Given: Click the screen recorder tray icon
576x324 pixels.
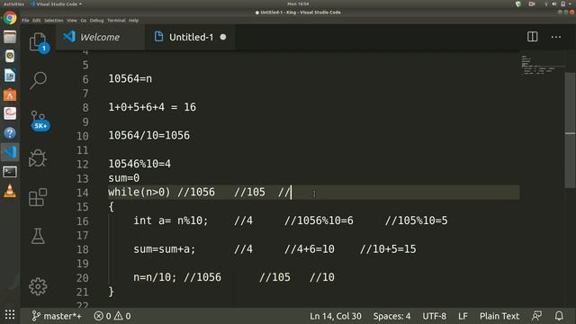Looking at the screenshot, I should click(x=532, y=4).
